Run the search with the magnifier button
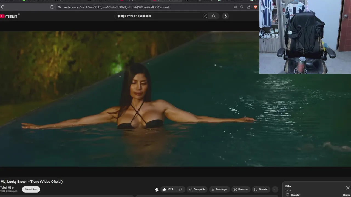The image size is (351, 197). tap(214, 16)
